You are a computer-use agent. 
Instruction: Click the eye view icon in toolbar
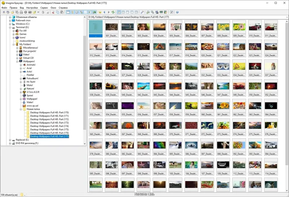(4, 12)
